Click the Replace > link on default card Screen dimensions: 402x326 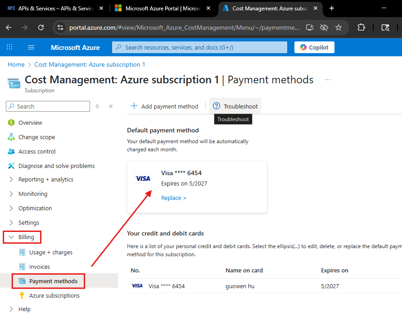(x=174, y=198)
